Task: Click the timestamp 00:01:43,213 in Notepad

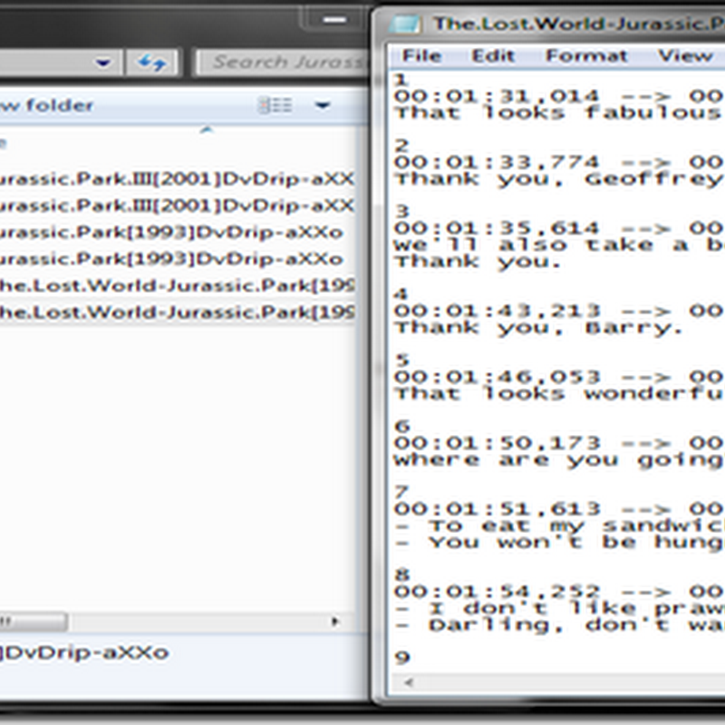Action: (x=497, y=312)
